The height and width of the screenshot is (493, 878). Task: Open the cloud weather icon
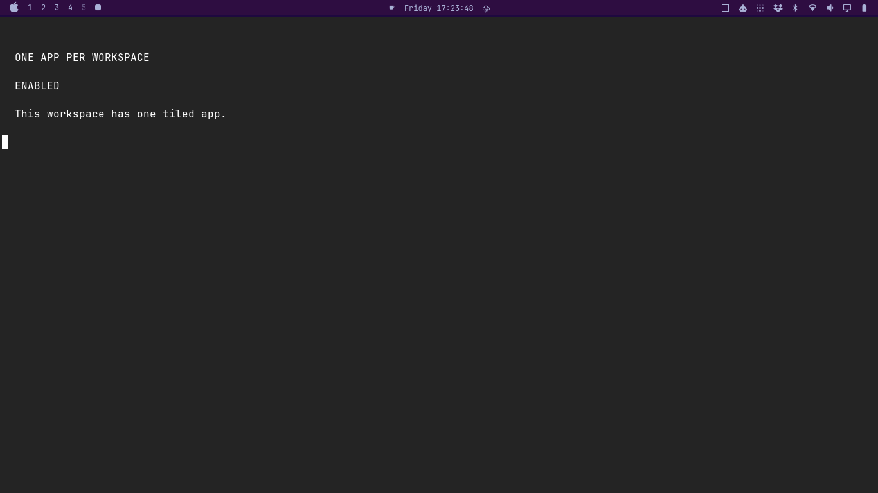tap(486, 8)
